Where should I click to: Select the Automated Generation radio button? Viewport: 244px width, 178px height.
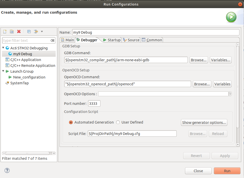click(71, 122)
